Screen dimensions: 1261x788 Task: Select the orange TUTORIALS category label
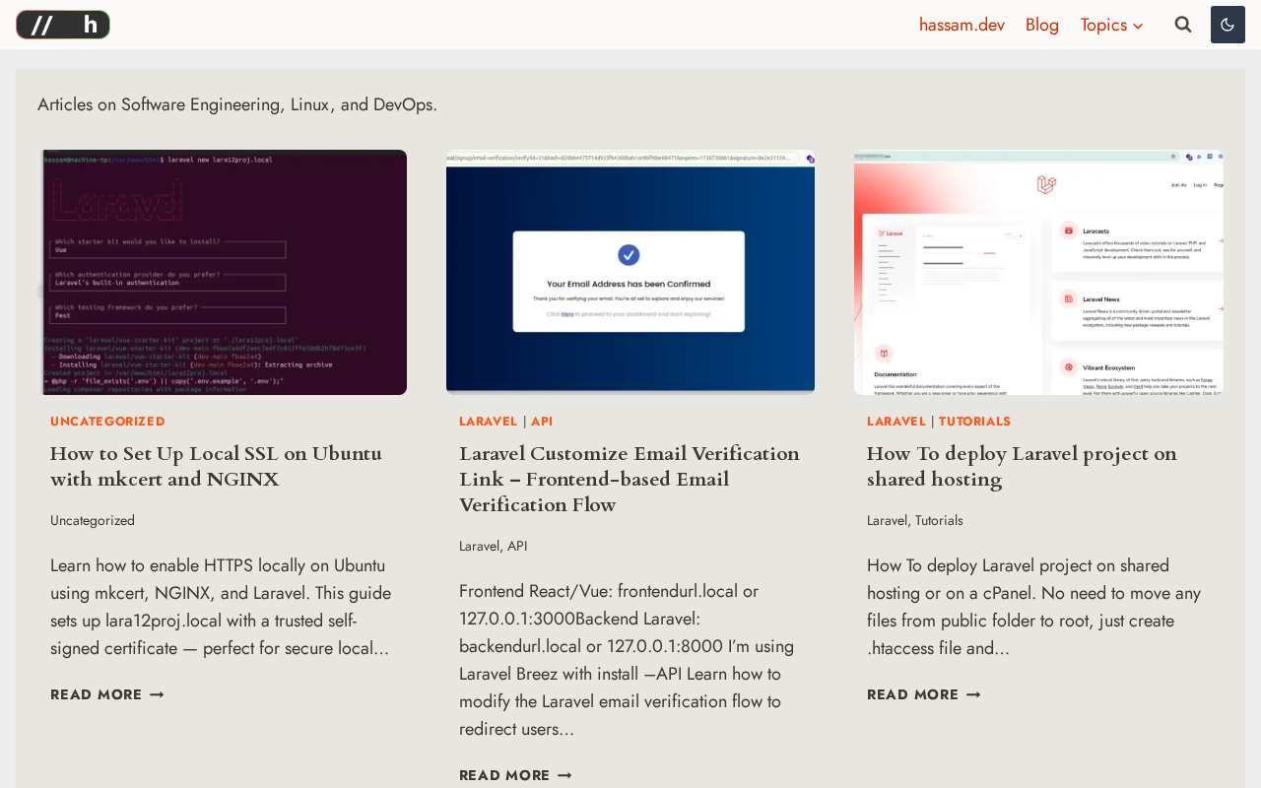coord(975,422)
